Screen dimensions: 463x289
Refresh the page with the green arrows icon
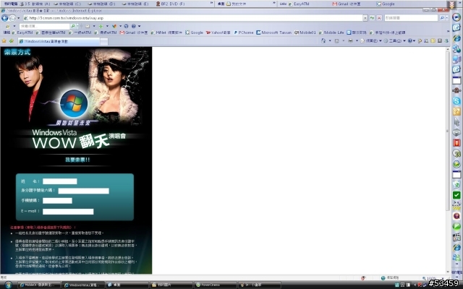click(x=372, y=18)
